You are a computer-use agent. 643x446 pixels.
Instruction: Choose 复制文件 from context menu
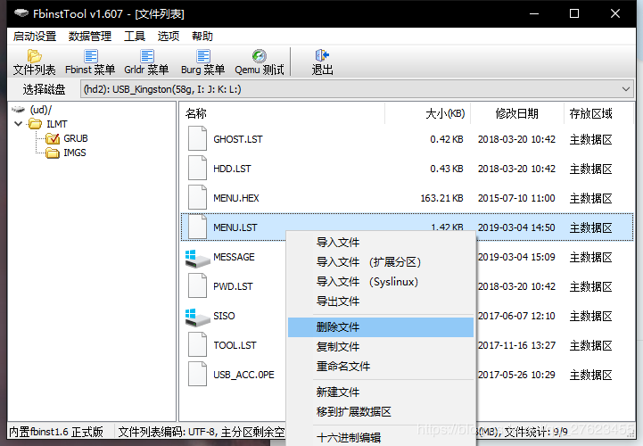(x=381, y=347)
